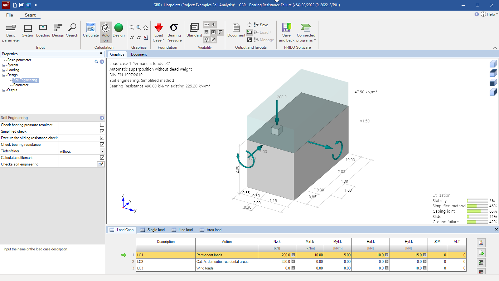Click Save and back button
This screenshot has height=281, width=499.
(x=286, y=32)
